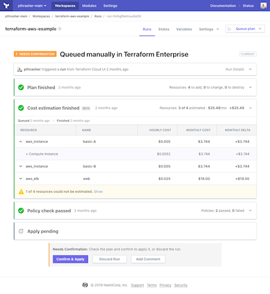Collapse the Cost estimation section chevron

click(250, 108)
